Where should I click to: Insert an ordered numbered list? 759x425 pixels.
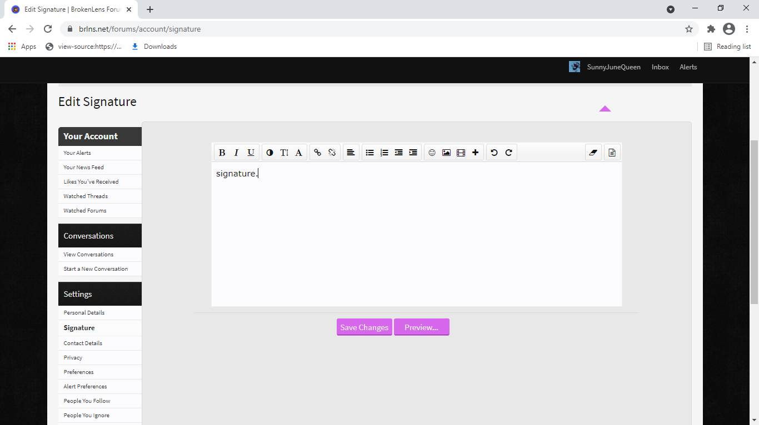tap(384, 153)
